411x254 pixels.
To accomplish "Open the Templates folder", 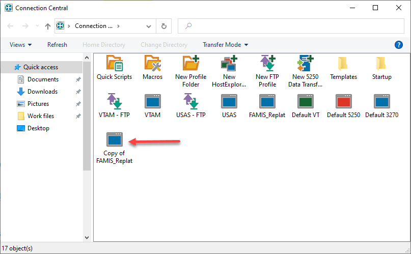I will tap(343, 64).
